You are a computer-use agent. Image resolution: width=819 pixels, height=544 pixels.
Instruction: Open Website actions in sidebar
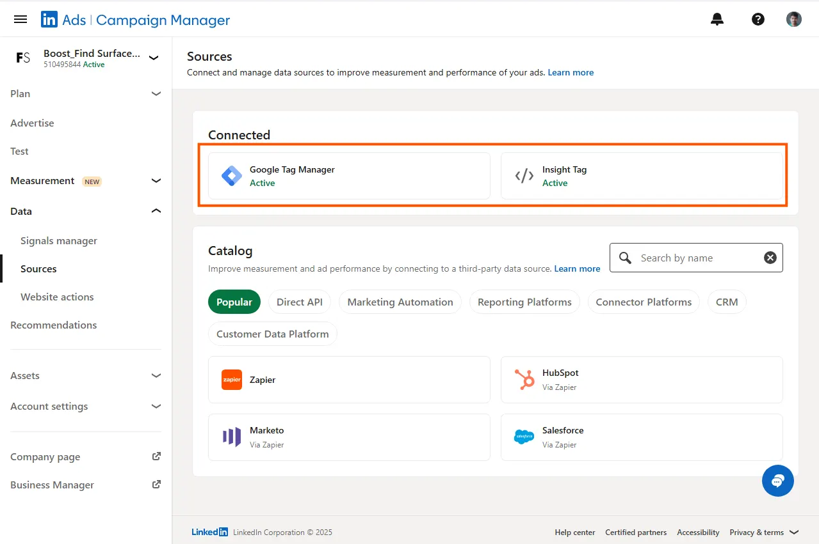point(57,297)
